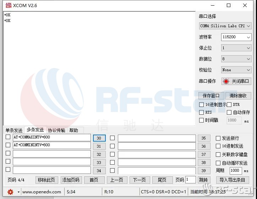Click send button 36

[204, 146]
